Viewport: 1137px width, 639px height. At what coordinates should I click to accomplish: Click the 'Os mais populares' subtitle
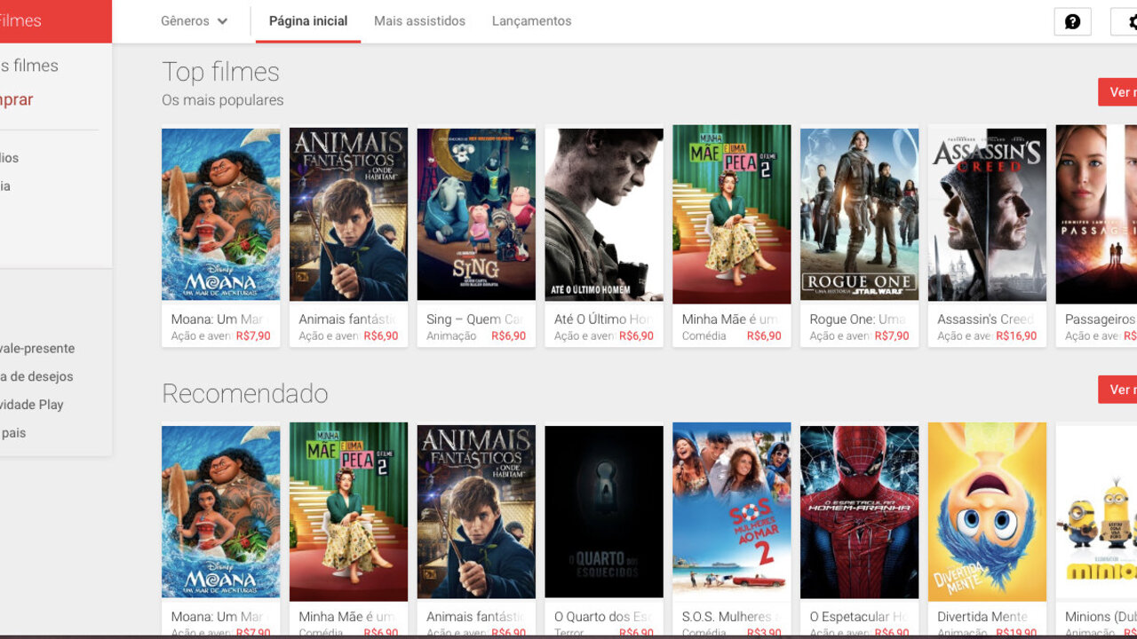(x=223, y=100)
